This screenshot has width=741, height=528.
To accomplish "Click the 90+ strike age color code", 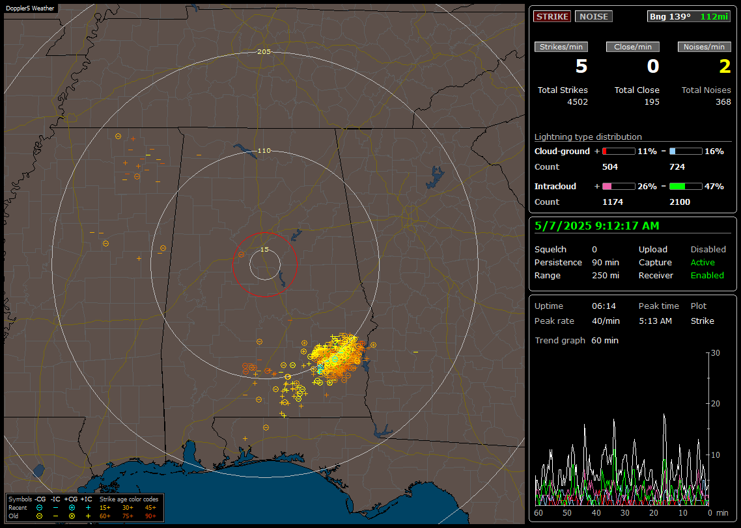I will click(150, 516).
